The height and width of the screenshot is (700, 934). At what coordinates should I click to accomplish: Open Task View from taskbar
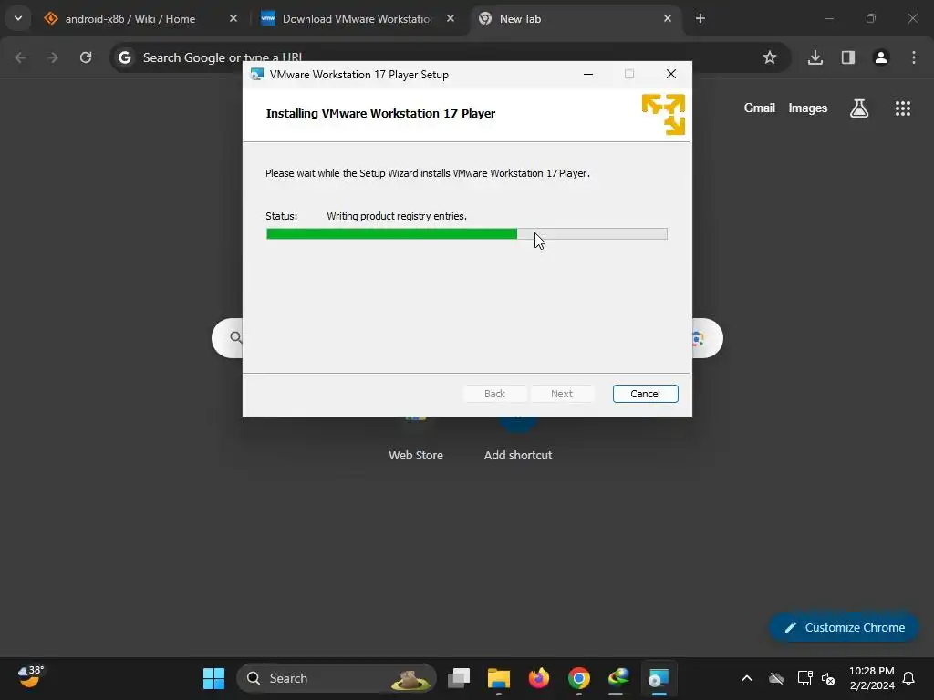pos(459,678)
